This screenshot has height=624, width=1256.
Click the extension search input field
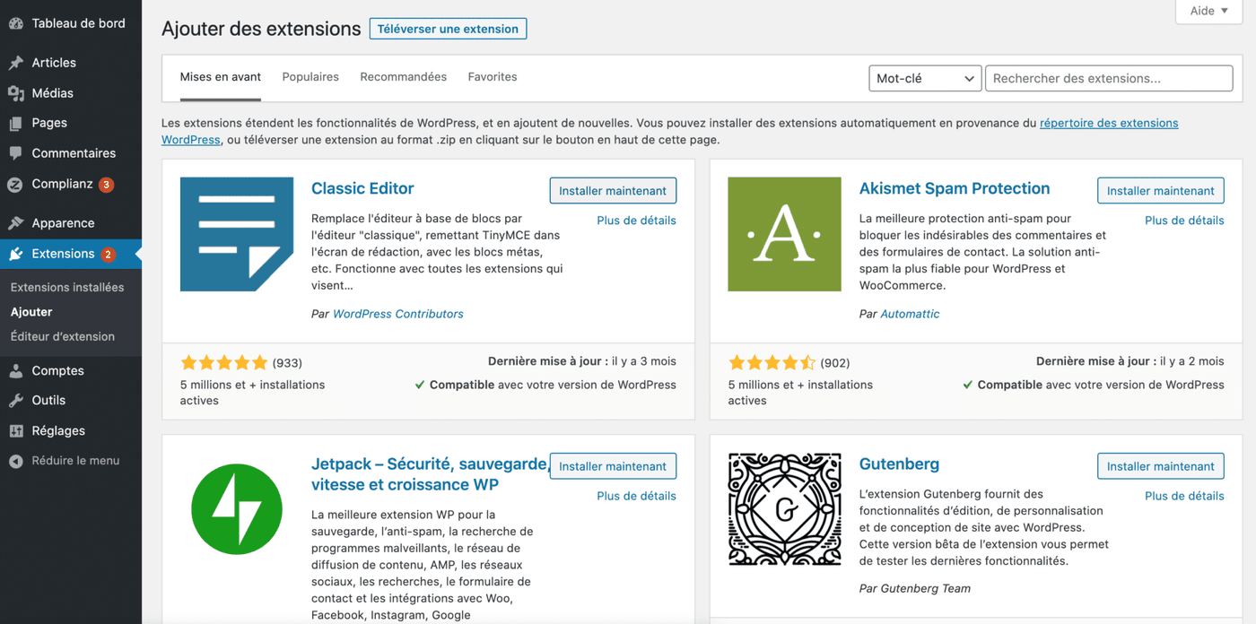pyautogui.click(x=1109, y=78)
